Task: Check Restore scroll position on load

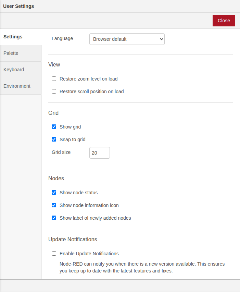Action: 54,92
